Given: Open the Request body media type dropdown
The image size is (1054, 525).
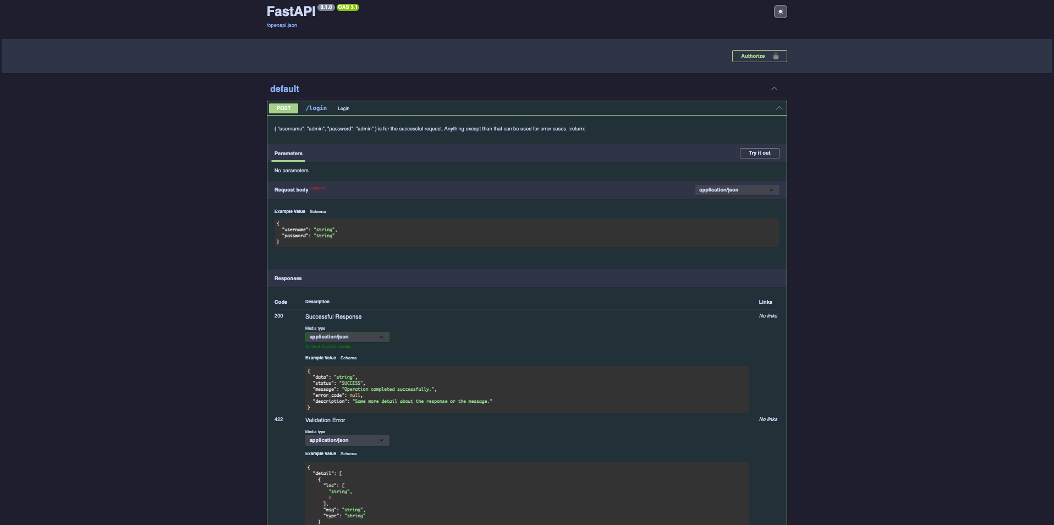Looking at the screenshot, I should coord(737,189).
